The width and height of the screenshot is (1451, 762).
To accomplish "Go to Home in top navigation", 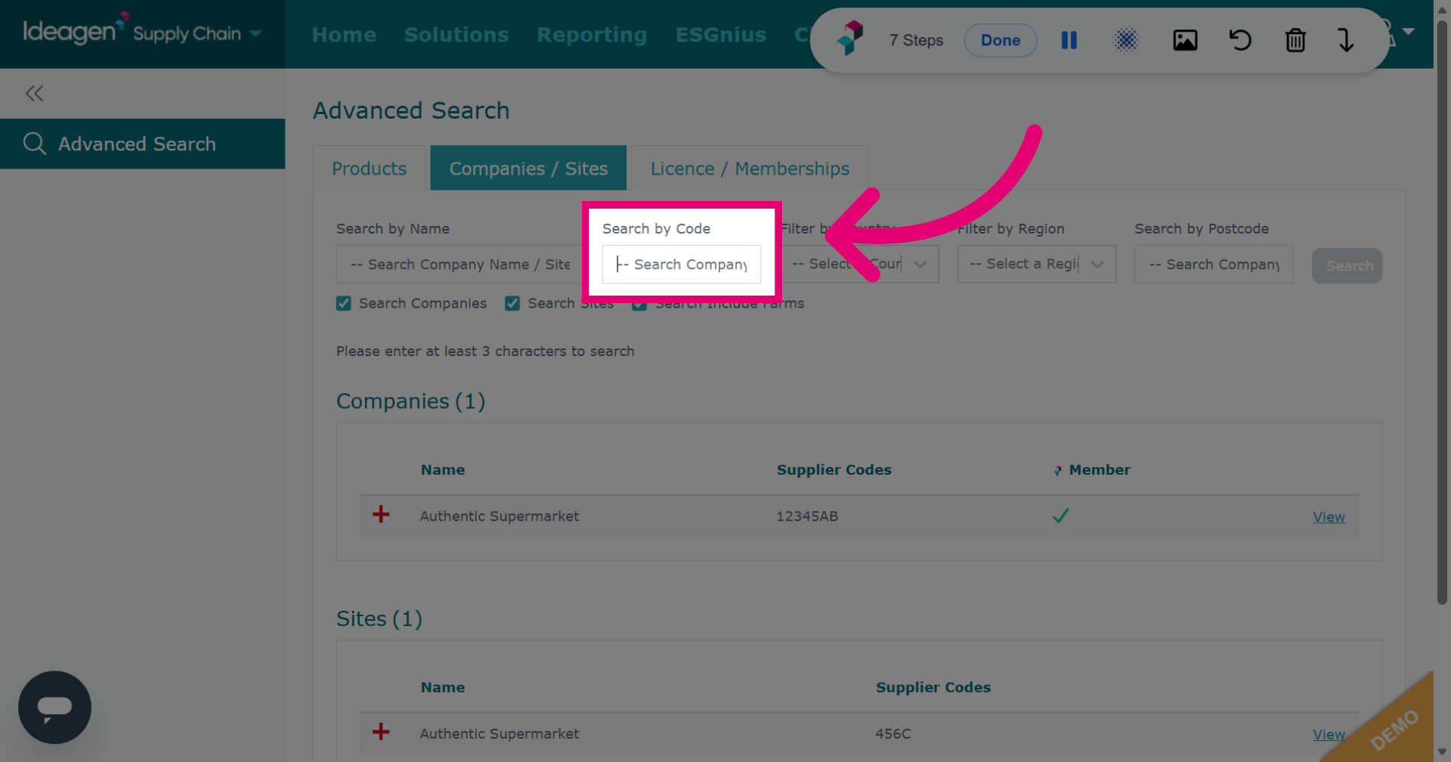I will (x=344, y=35).
